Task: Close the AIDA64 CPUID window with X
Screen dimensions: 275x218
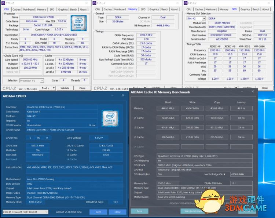Action: click(123, 95)
